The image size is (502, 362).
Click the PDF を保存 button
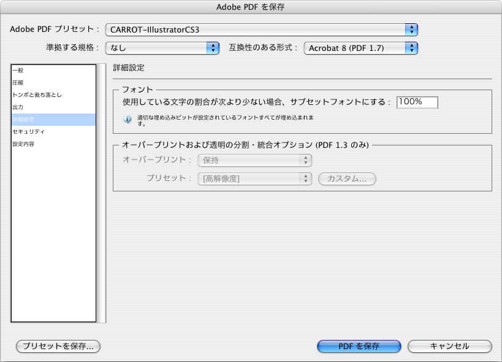pos(358,346)
